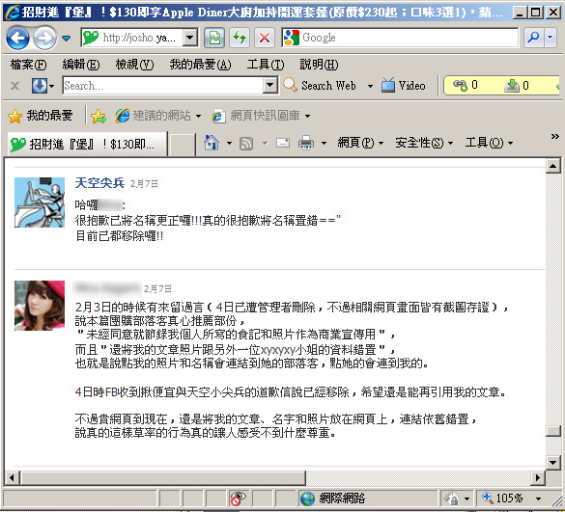Click the 105% zoom level button
565x512 pixels.
[x=502, y=499]
